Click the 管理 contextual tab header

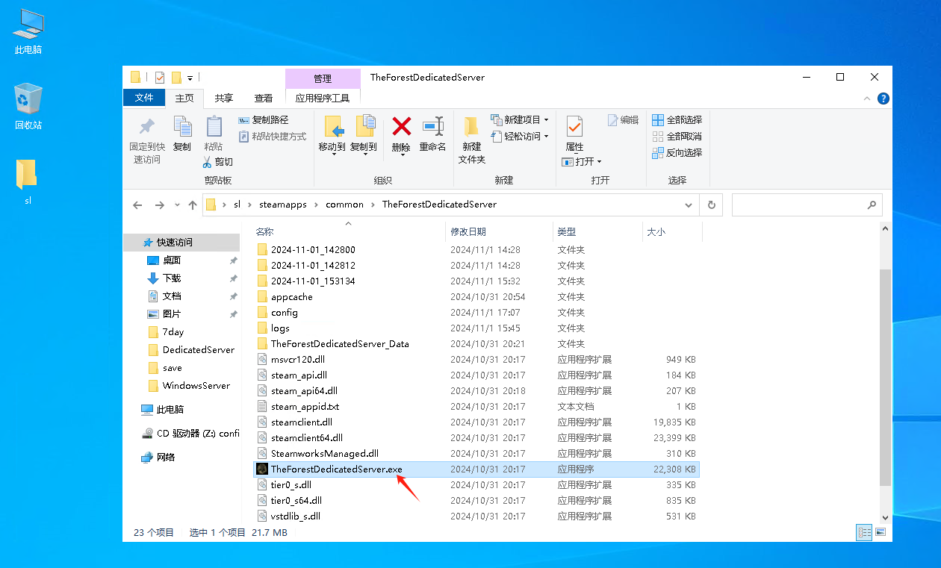point(323,78)
